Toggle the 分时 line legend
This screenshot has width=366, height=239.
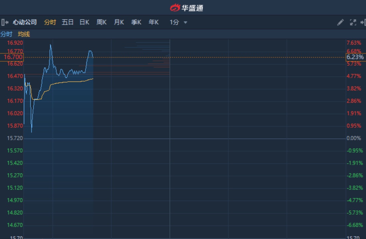point(6,34)
